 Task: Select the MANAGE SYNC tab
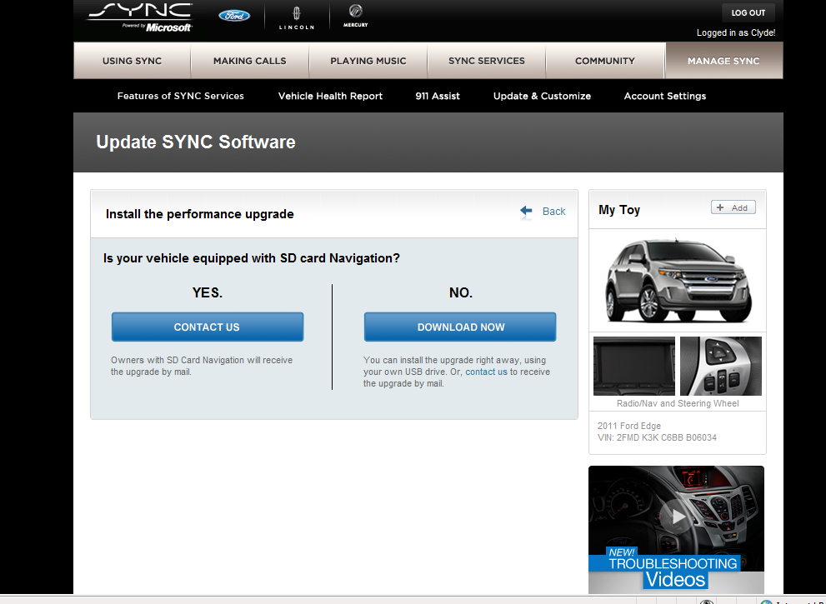coord(723,61)
